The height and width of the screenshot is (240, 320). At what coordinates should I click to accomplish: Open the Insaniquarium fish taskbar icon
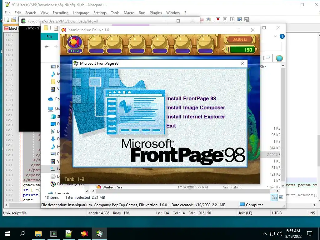pyautogui.click(x=84, y=234)
